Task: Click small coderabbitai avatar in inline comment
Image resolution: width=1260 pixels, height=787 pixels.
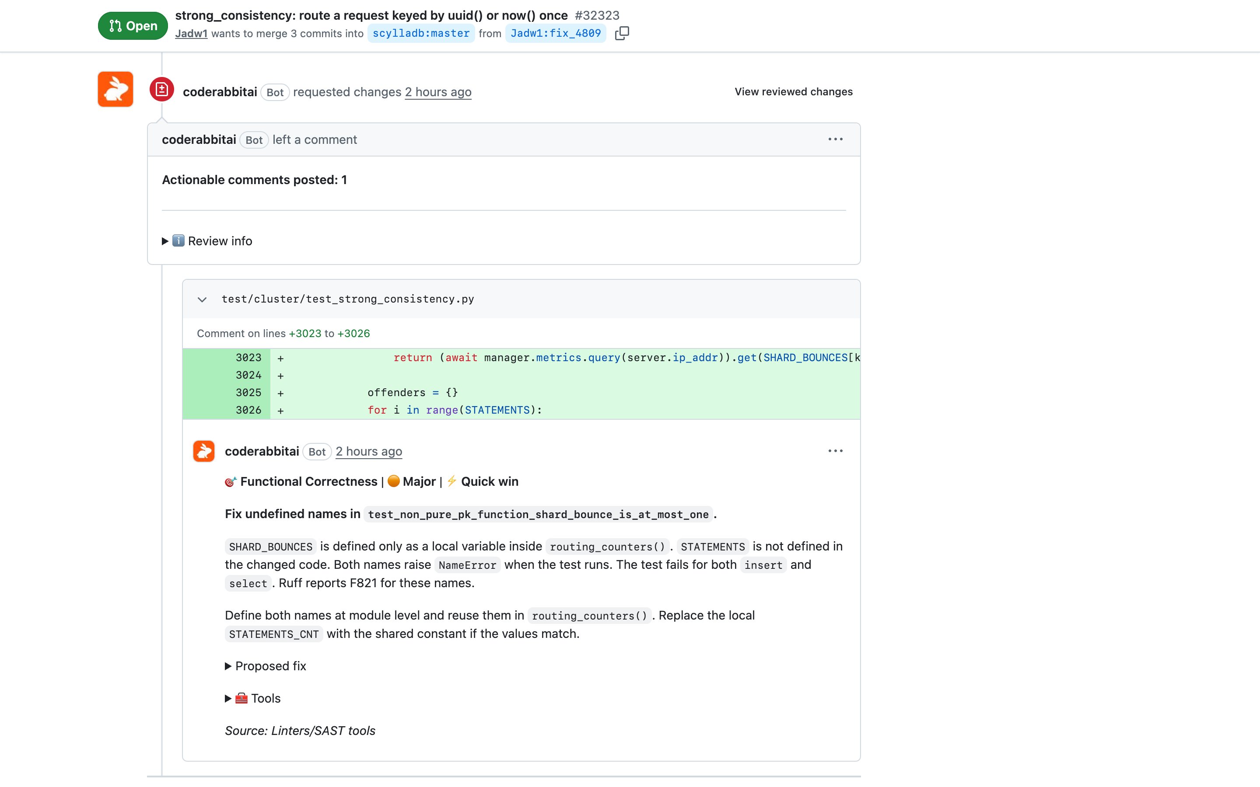Action: [203, 451]
